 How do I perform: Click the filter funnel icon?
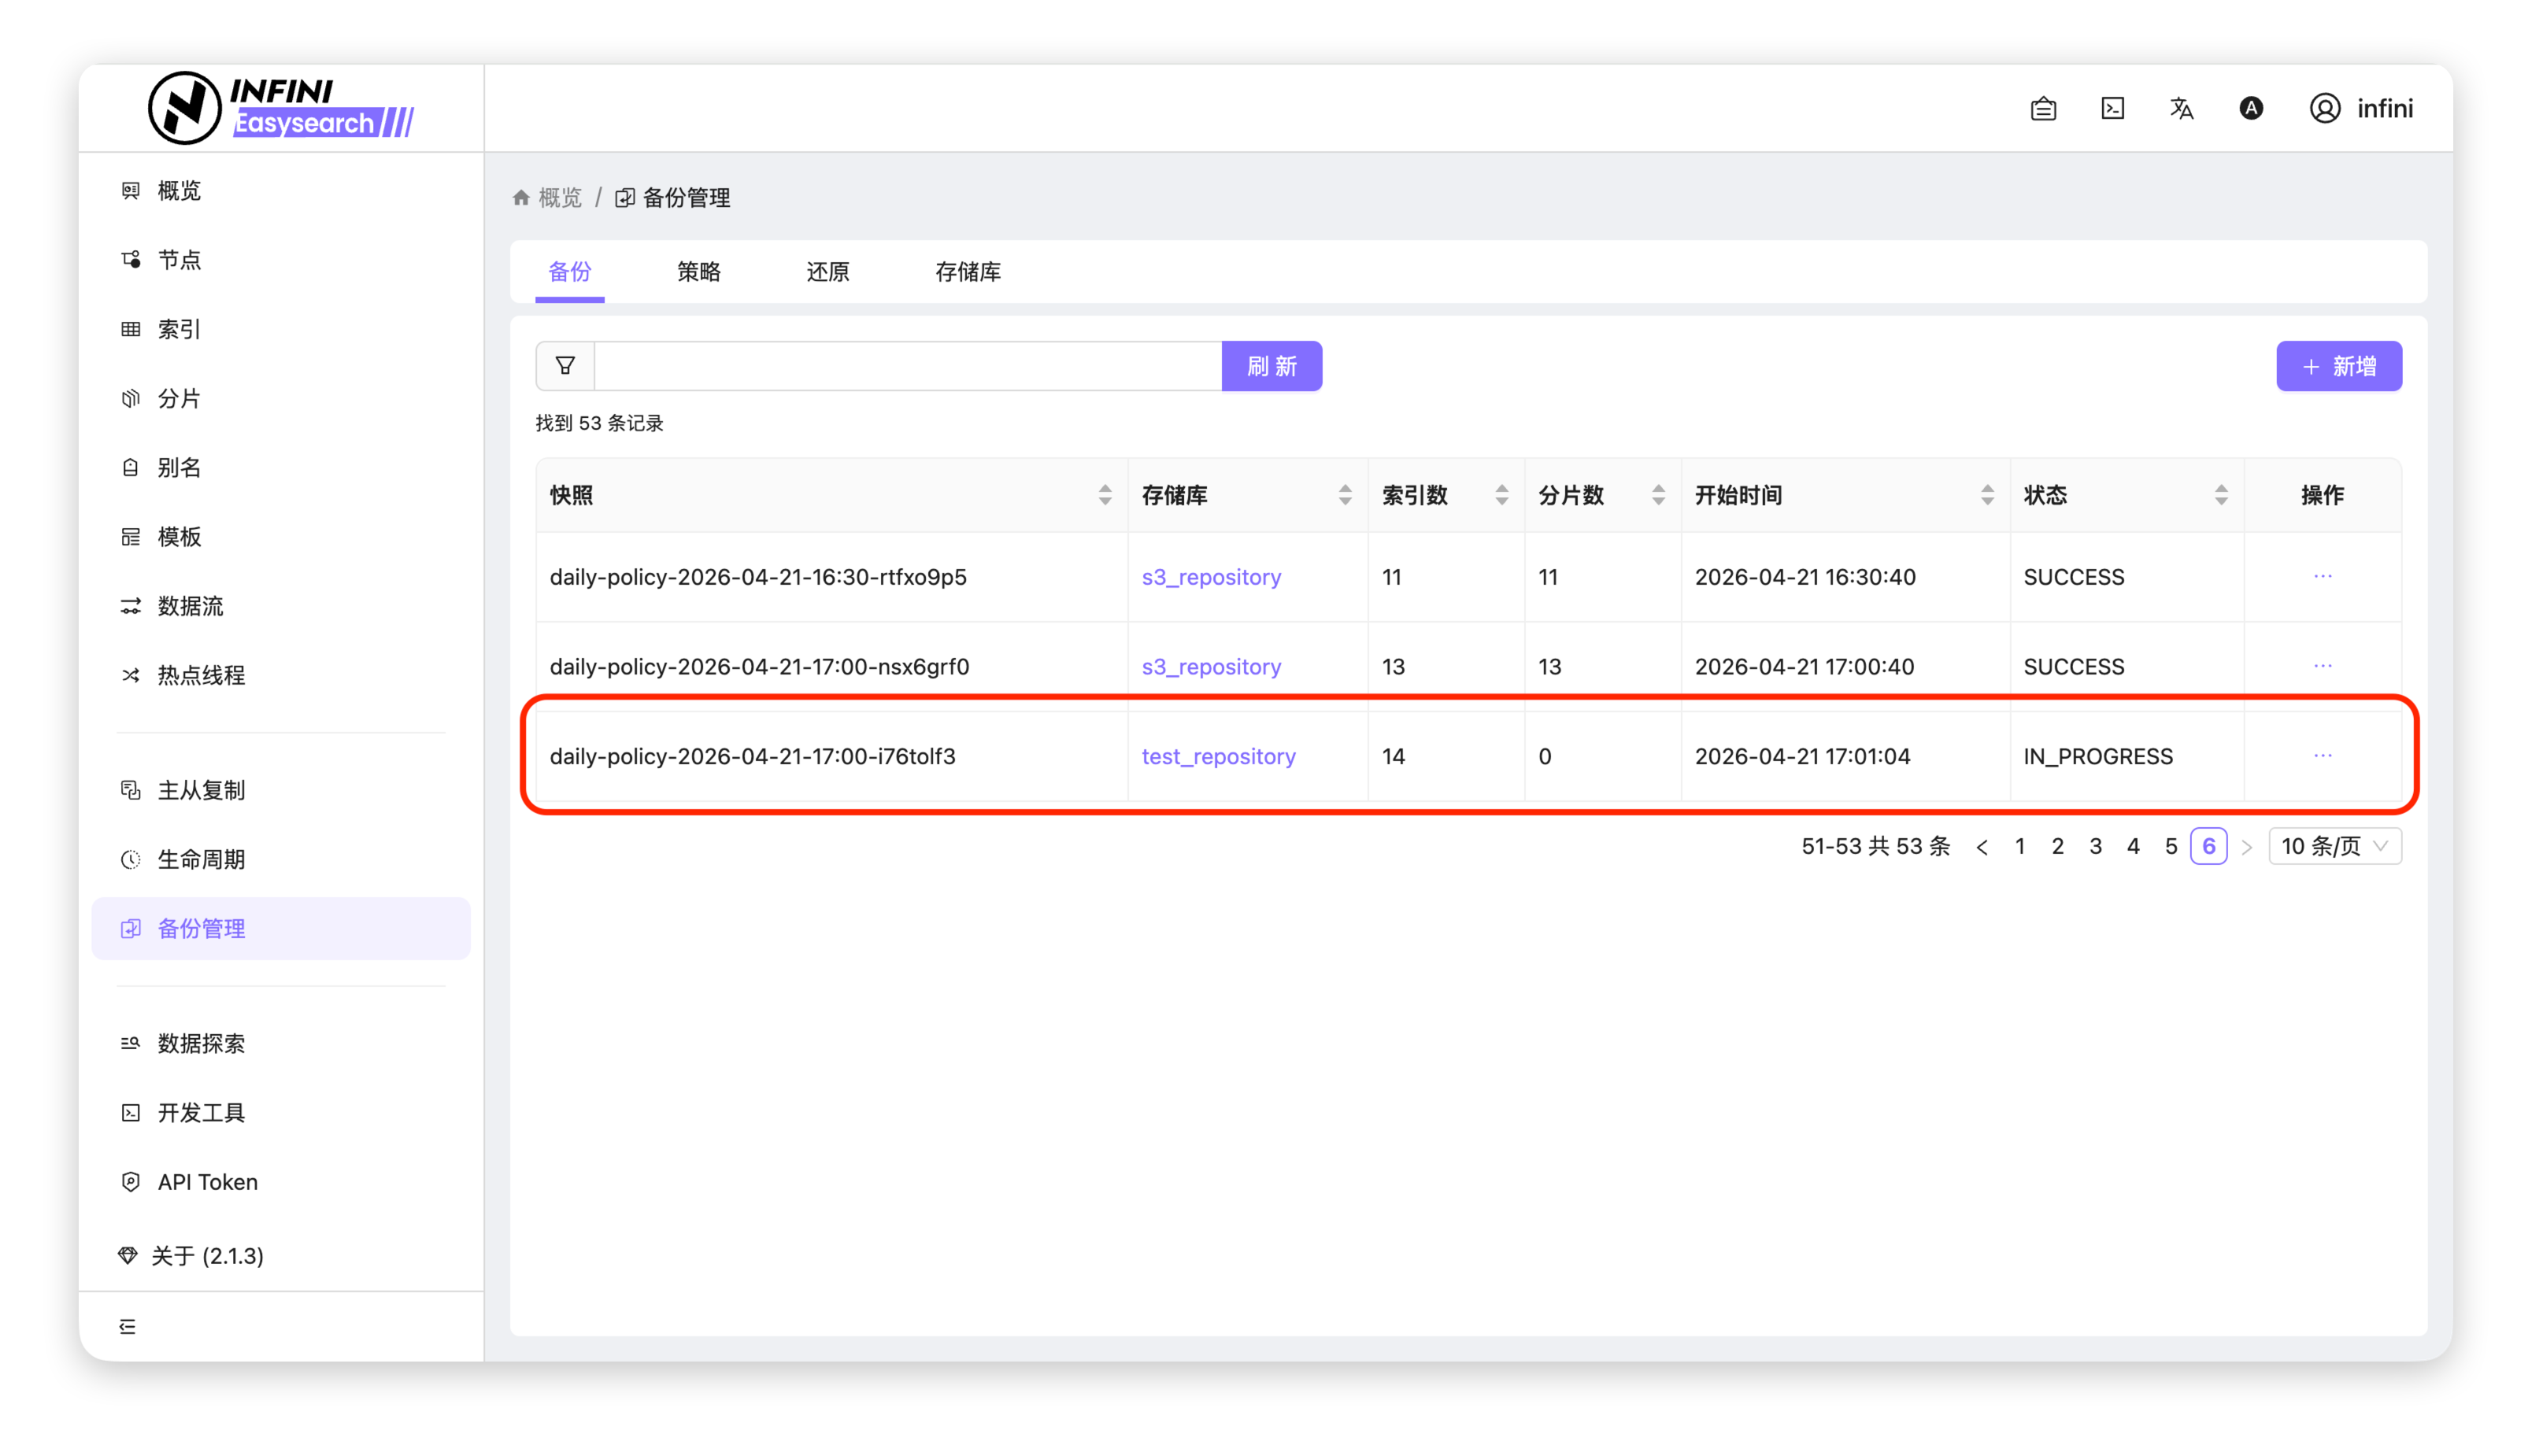[565, 366]
